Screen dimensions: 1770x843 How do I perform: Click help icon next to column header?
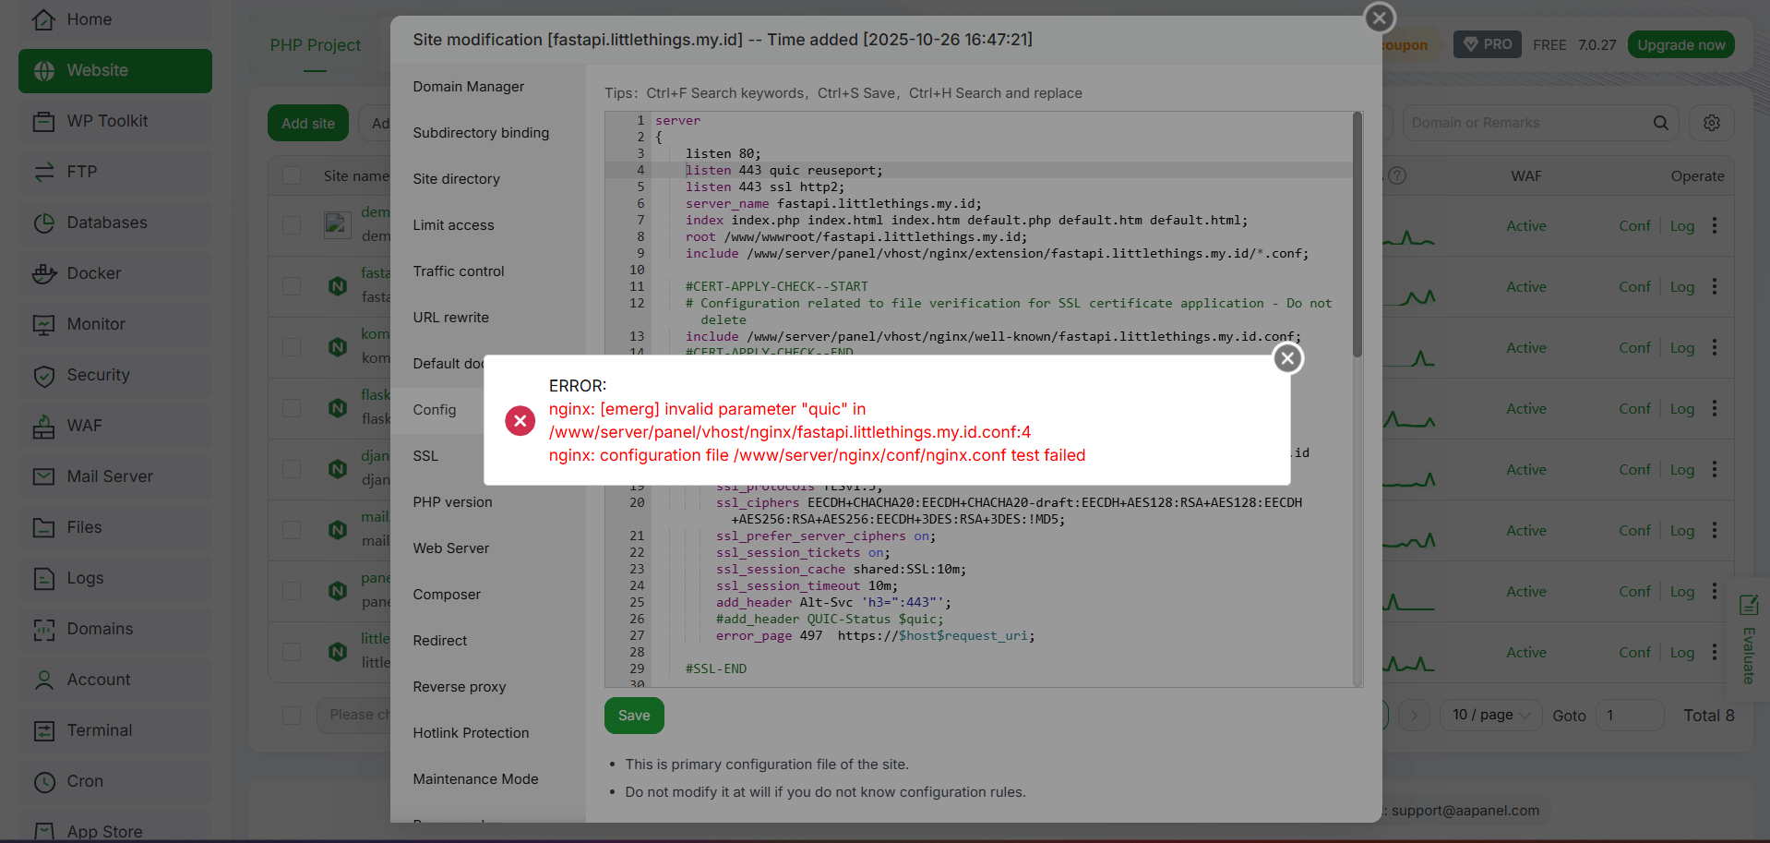pyautogui.click(x=1397, y=175)
